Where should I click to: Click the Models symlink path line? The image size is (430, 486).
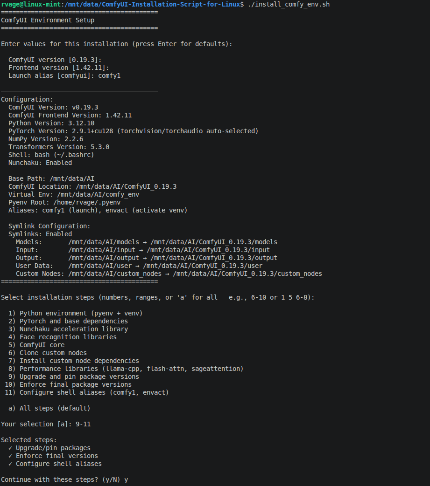point(147,242)
